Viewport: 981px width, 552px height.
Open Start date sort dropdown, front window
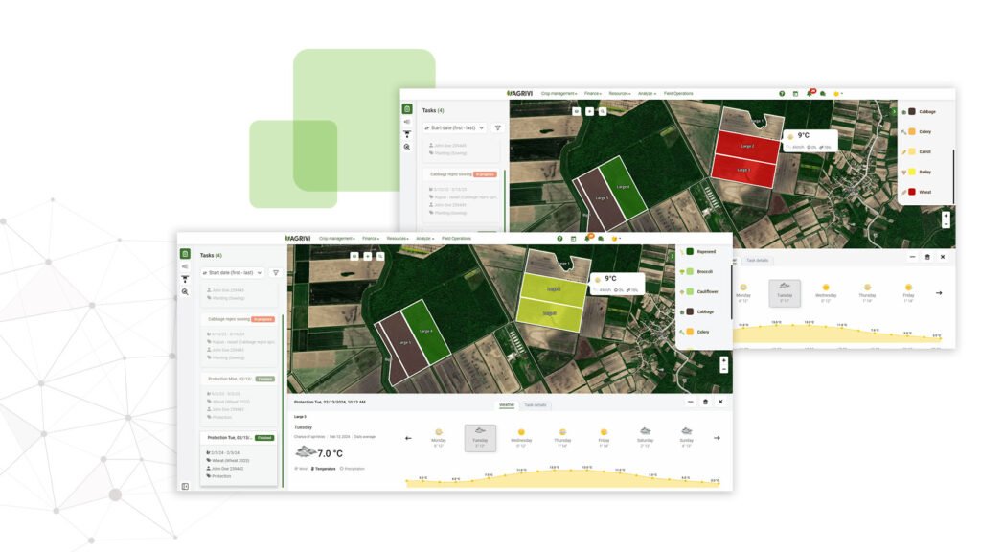point(234,273)
